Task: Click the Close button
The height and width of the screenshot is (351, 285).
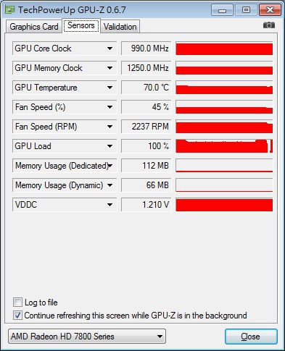Action: (251, 337)
